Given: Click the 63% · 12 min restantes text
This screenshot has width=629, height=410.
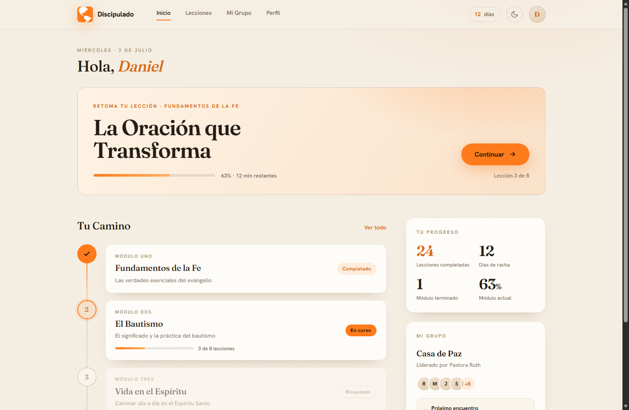Looking at the screenshot, I should point(249,176).
